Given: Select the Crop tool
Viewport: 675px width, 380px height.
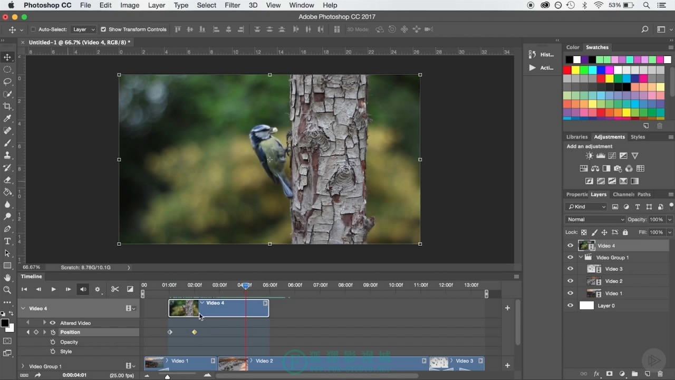Looking at the screenshot, I should tap(7, 106).
